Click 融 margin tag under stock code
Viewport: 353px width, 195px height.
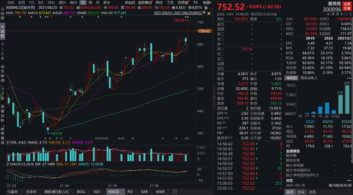click(333, 14)
